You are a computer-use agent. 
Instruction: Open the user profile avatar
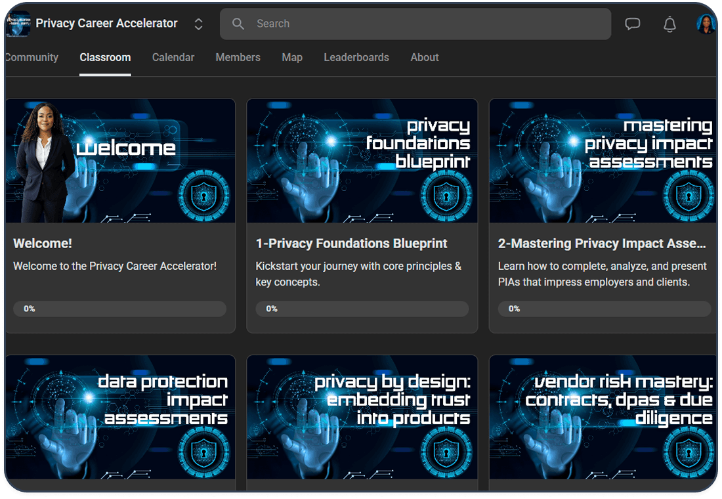pyautogui.click(x=705, y=24)
